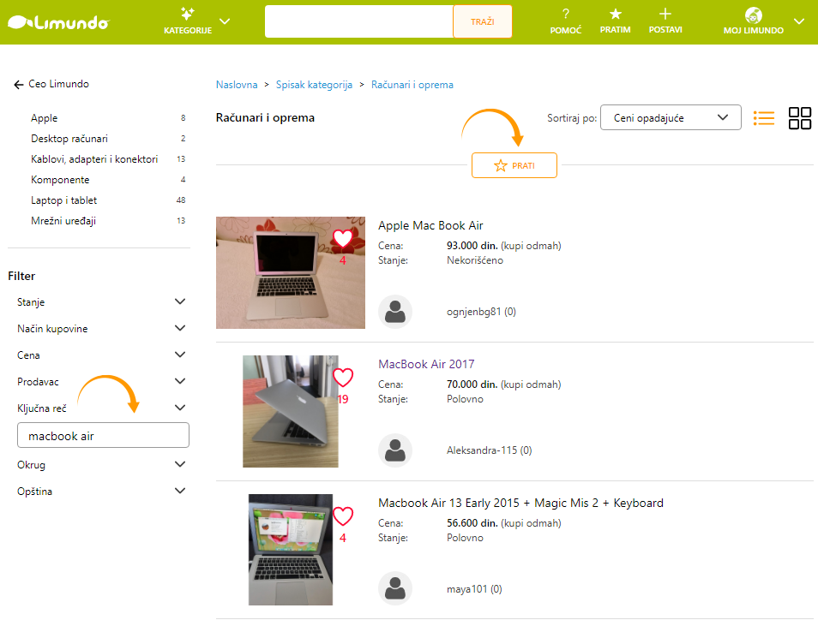Open the Pomoć help question icon

click(566, 14)
